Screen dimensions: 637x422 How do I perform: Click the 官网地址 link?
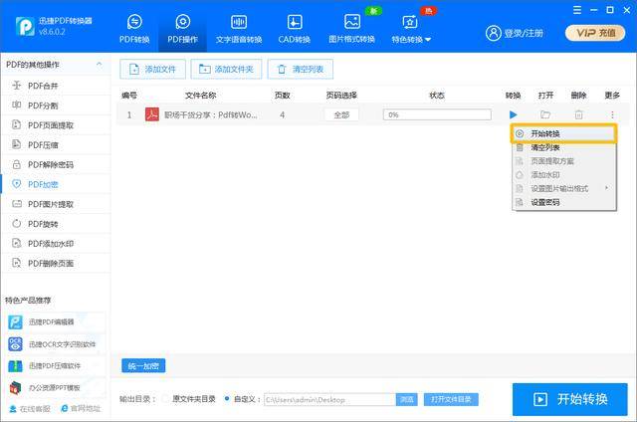81,409
